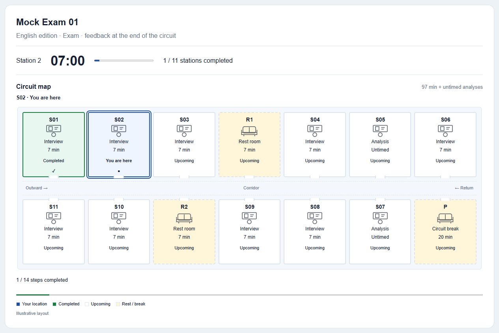Viewport: 499px width, 333px height.
Task: Click the '1 / 11 stations completed' text
Action: coord(198,61)
